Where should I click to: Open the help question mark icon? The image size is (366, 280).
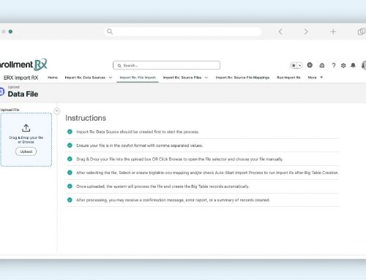[334, 65]
